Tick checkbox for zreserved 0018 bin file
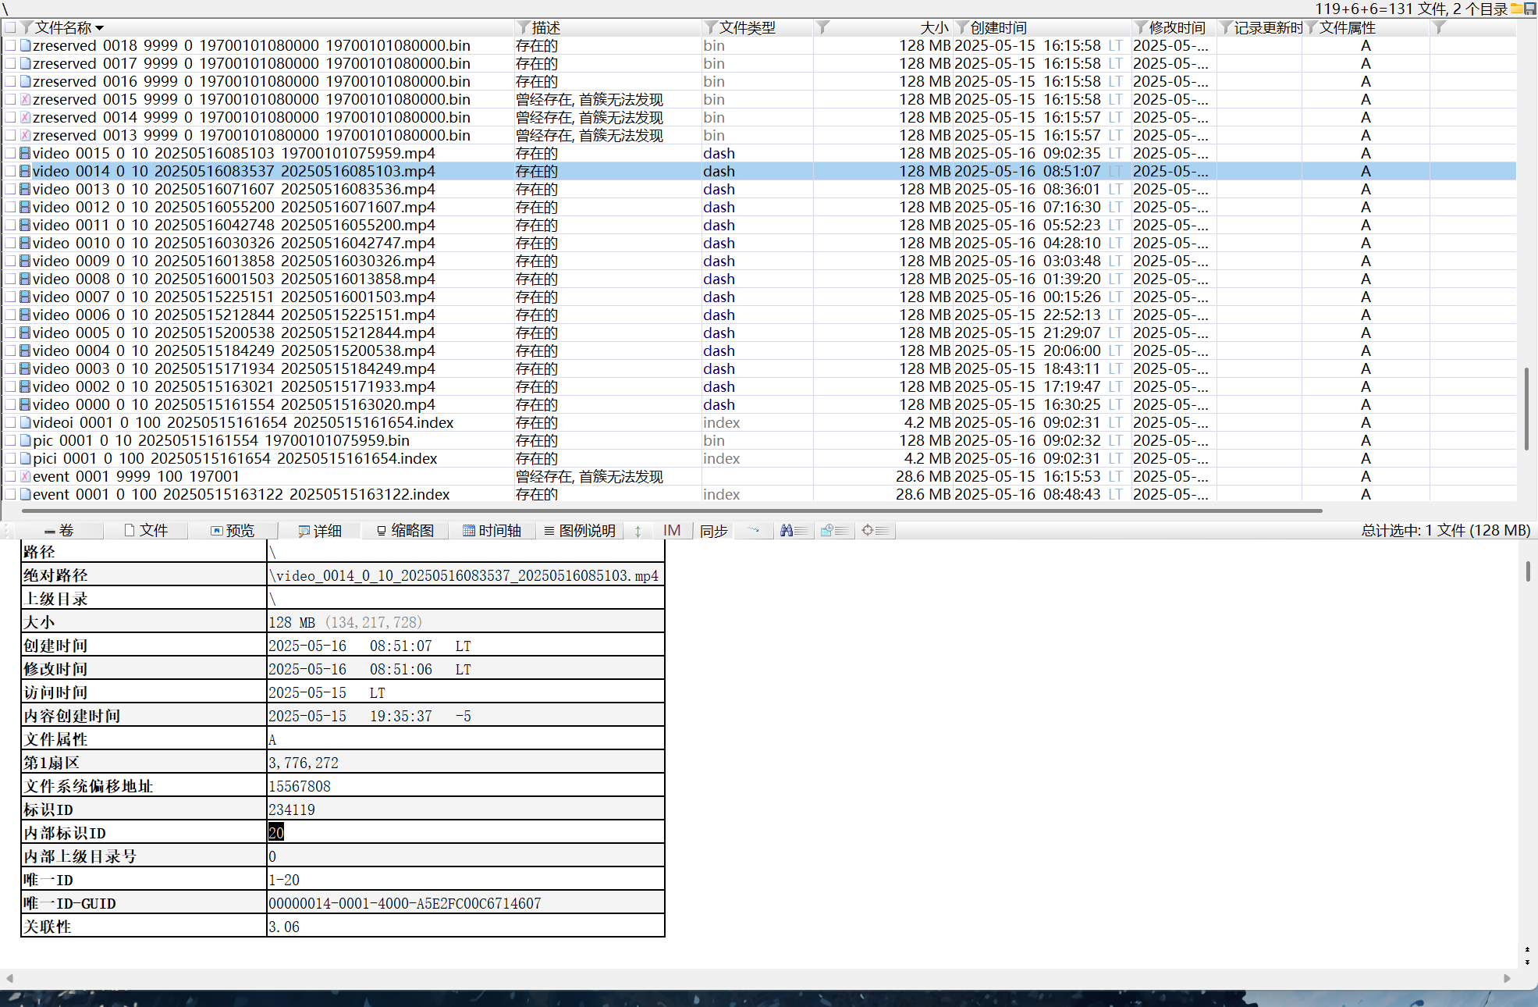Screen dimensions: 1538x1007 pos(11,46)
